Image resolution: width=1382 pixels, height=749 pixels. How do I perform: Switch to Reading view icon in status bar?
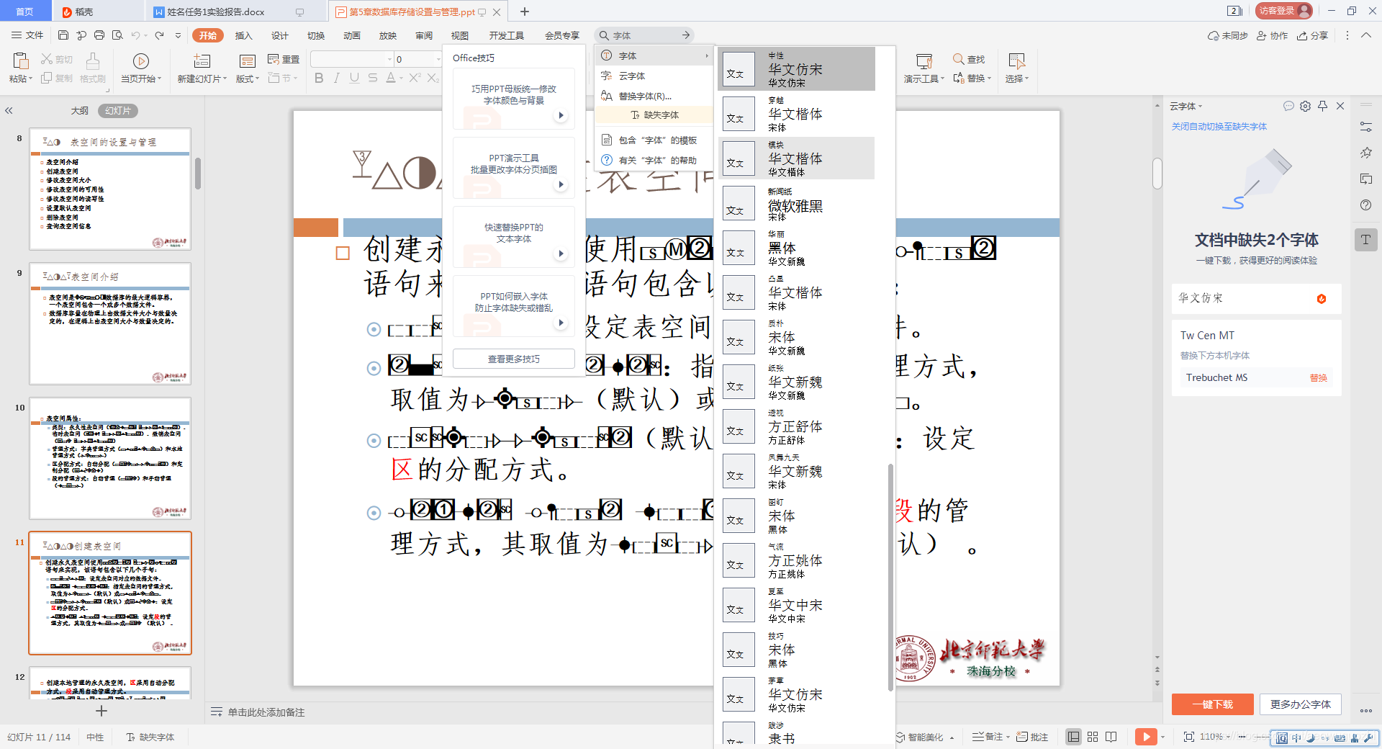click(1111, 737)
